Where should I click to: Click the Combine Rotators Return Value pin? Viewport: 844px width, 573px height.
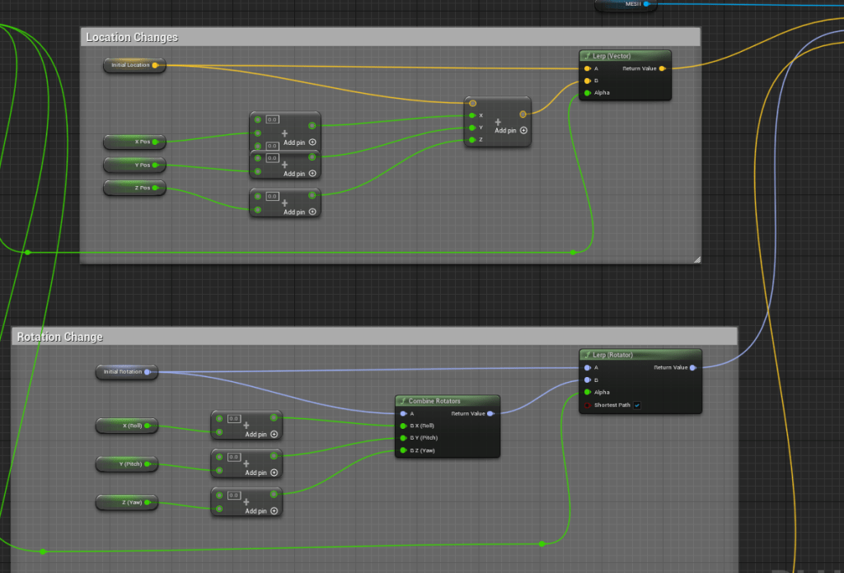pos(490,413)
